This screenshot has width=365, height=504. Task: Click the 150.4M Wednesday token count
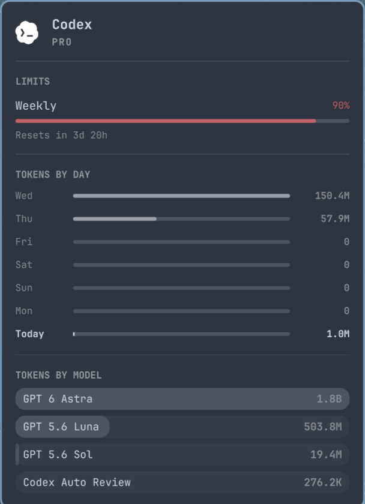[x=332, y=196]
